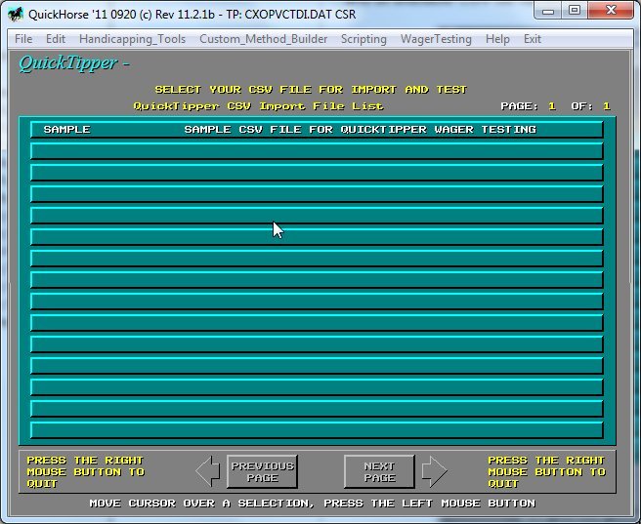Open the Edit menu
The image size is (641, 524).
[56, 39]
